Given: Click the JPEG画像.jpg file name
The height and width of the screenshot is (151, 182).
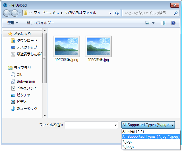Looking at the screenshot, I should pyautogui.click(x=98, y=60).
